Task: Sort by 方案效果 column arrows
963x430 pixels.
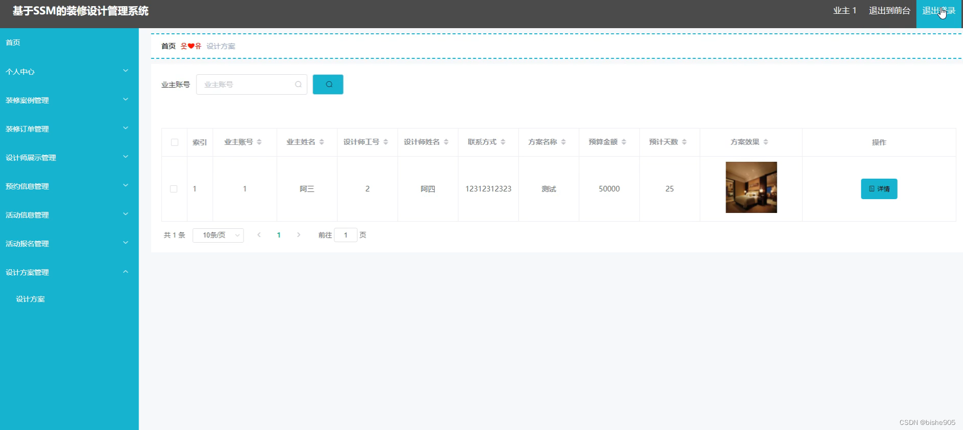Action: click(766, 142)
